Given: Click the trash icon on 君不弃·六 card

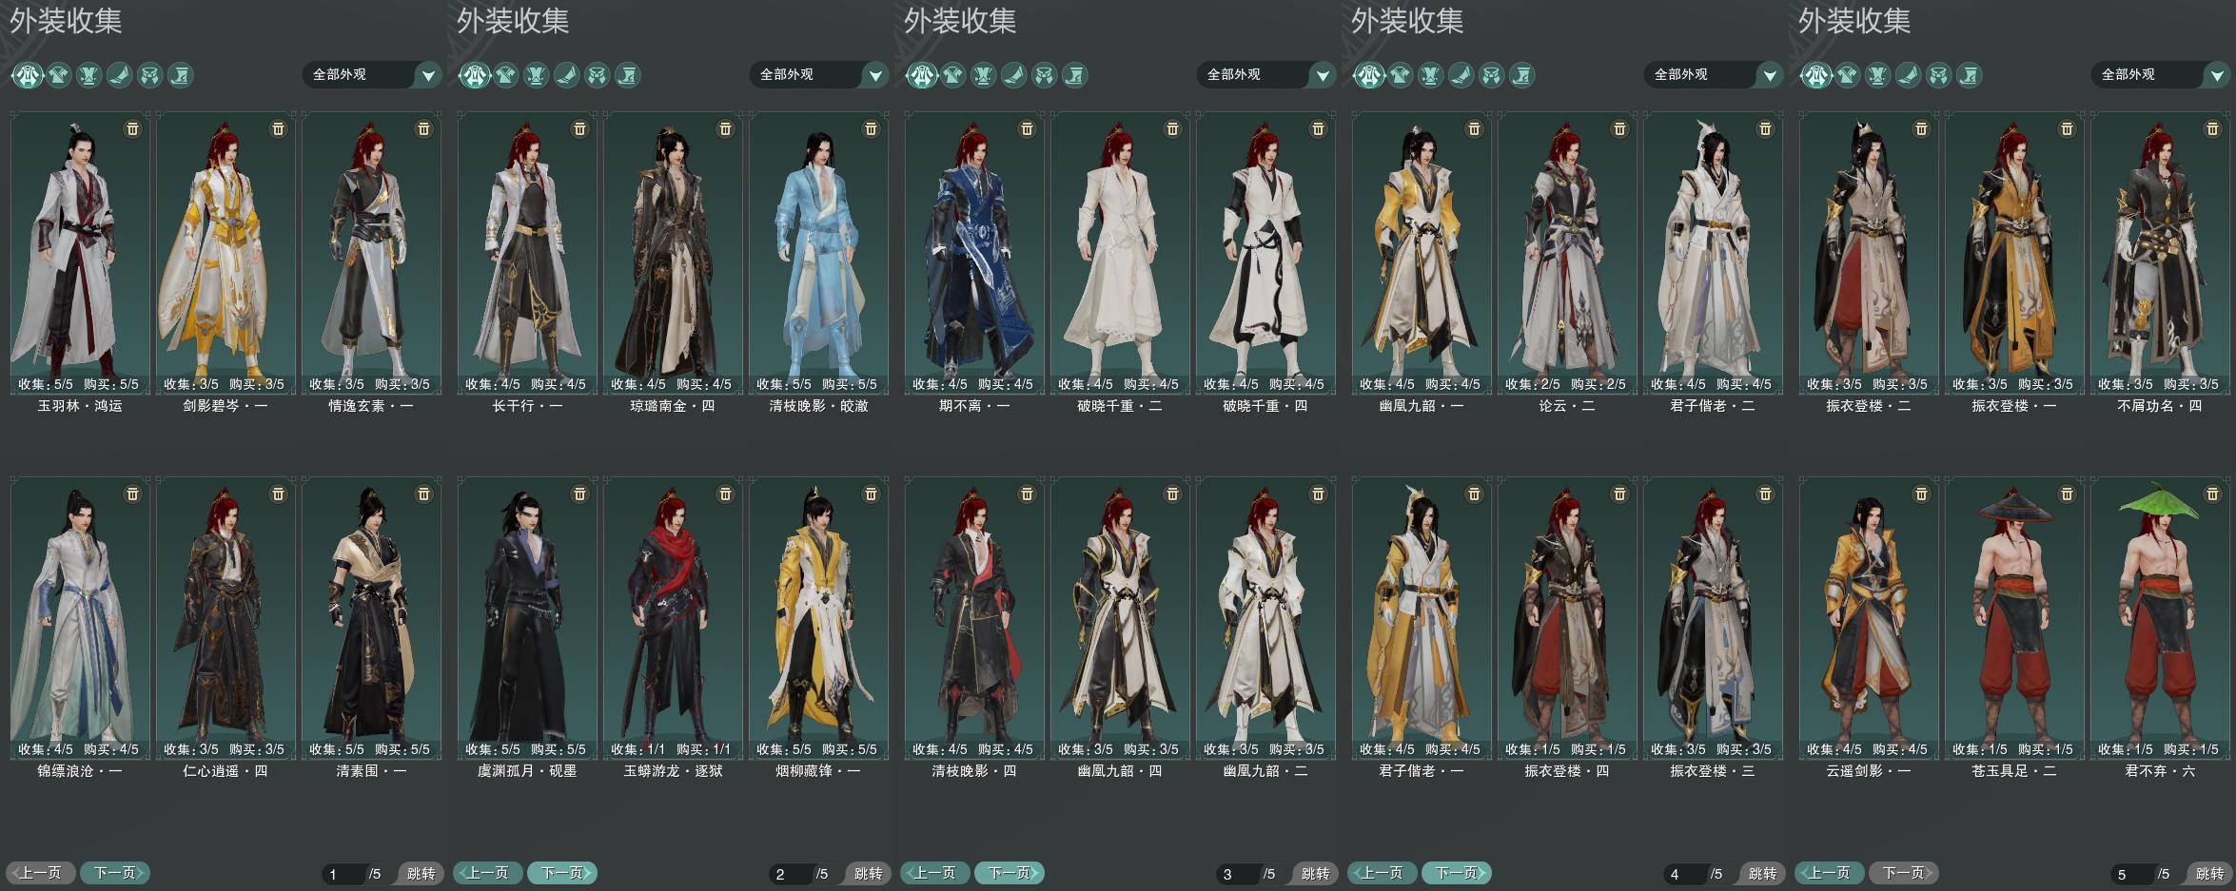Looking at the screenshot, I should point(2212,494).
